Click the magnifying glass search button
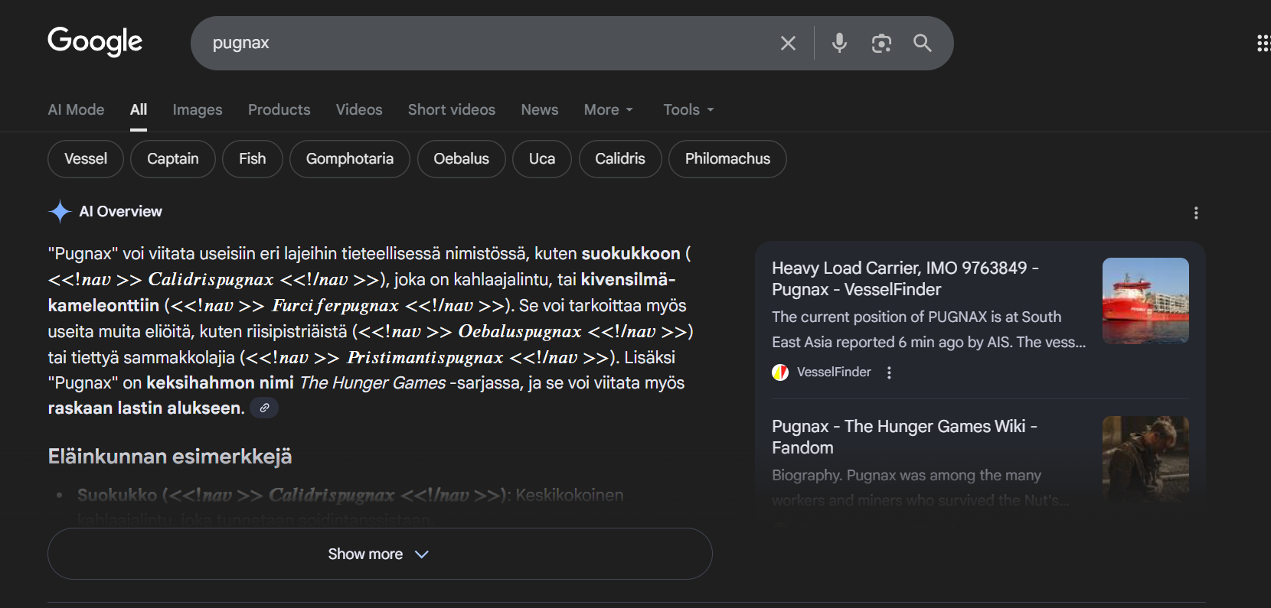Image resolution: width=1271 pixels, height=608 pixels. point(923,44)
